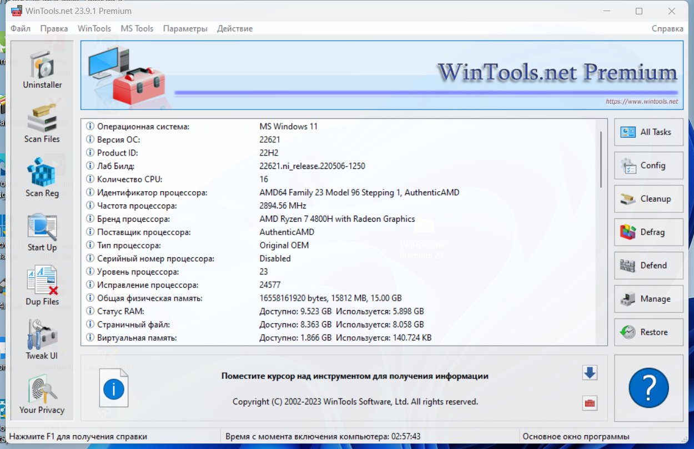Click the blue info document icon
This screenshot has height=449, width=694.
pos(114,388)
